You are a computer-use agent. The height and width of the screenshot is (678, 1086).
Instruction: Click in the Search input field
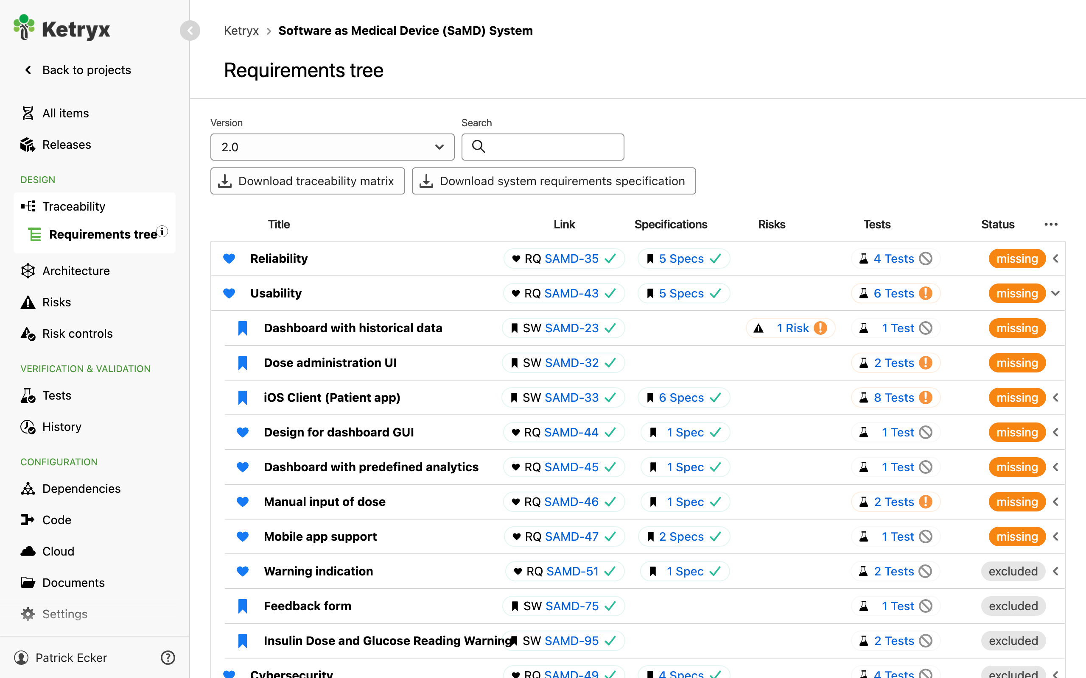(543, 147)
